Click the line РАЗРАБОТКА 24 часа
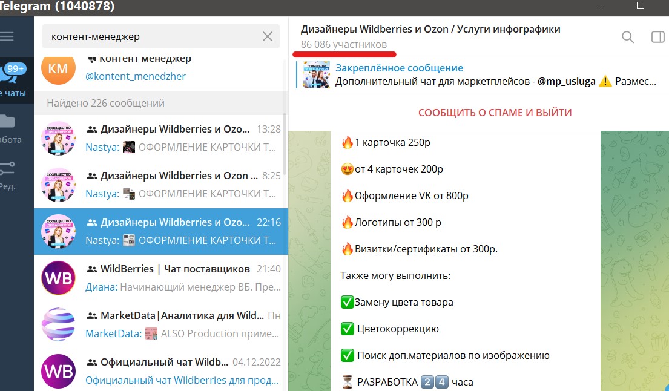The image size is (669, 391). (x=407, y=382)
